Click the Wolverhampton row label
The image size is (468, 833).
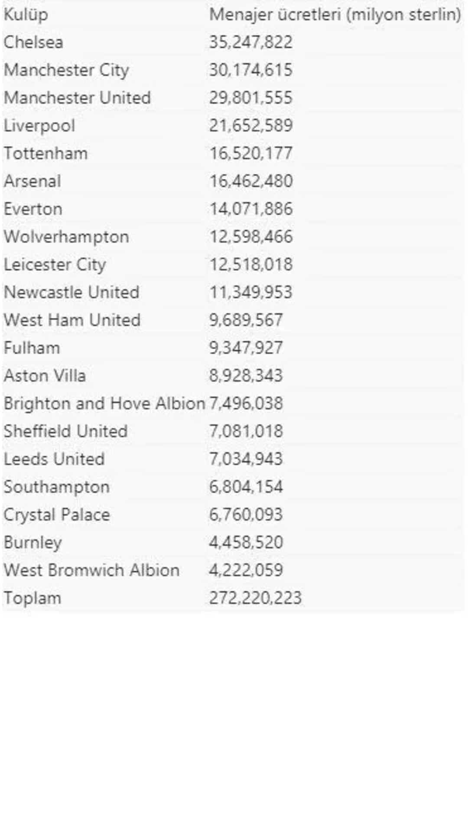[66, 237]
